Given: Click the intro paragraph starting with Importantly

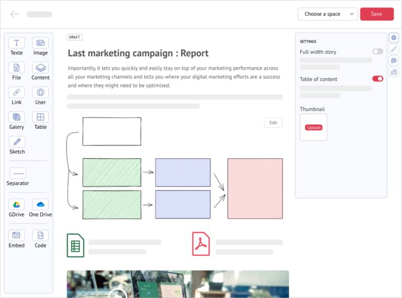Looking at the screenshot, I should click(174, 77).
